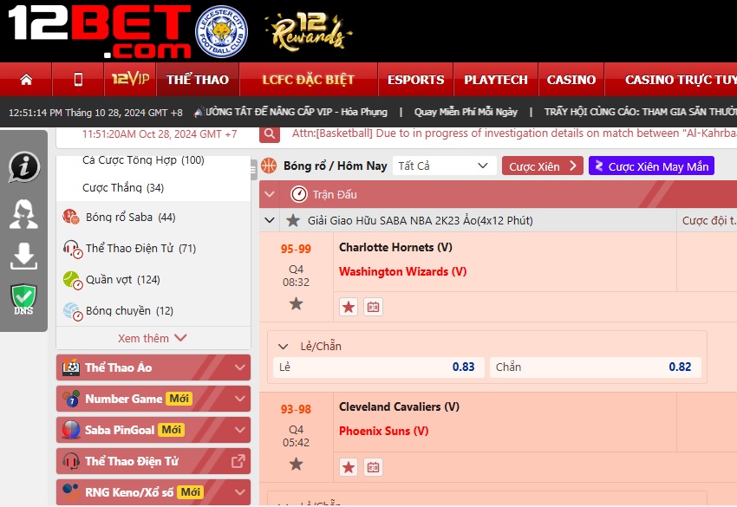Open the 12 Rewards logo
The height and width of the screenshot is (507, 737).
309,32
